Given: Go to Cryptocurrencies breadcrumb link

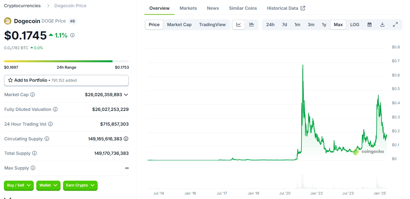Looking at the screenshot, I should (22, 6).
